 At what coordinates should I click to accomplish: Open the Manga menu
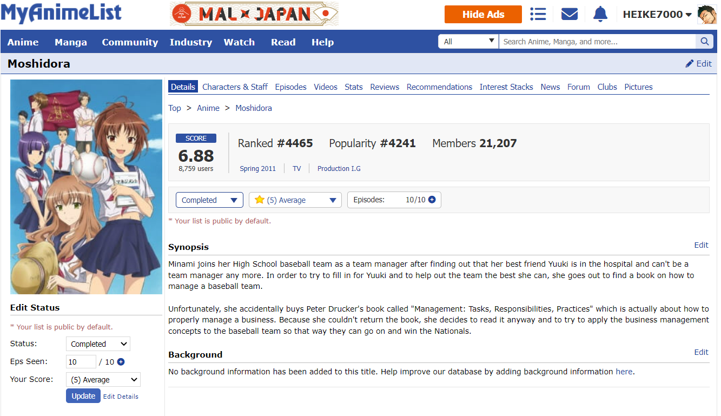(x=71, y=42)
